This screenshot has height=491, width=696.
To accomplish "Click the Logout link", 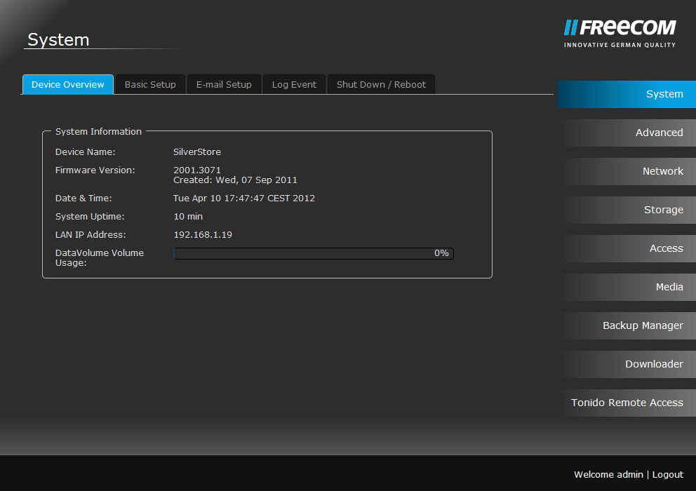I will pos(668,475).
